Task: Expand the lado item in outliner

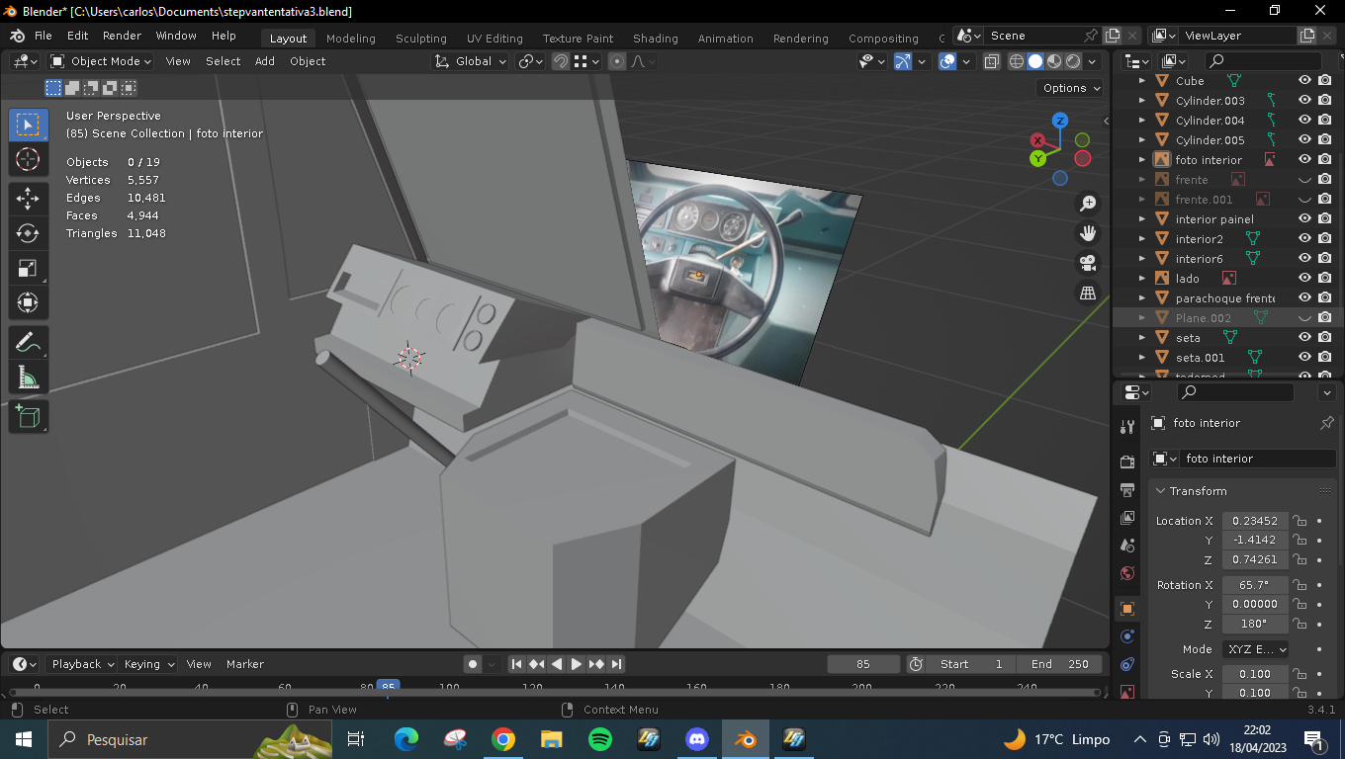Action: tap(1143, 279)
